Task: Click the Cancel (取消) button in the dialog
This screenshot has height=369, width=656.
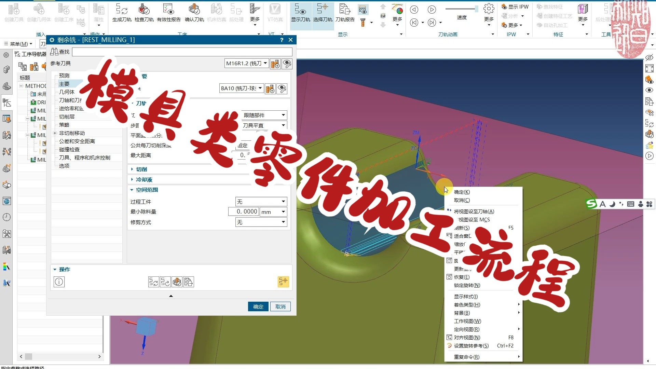Action: click(280, 306)
